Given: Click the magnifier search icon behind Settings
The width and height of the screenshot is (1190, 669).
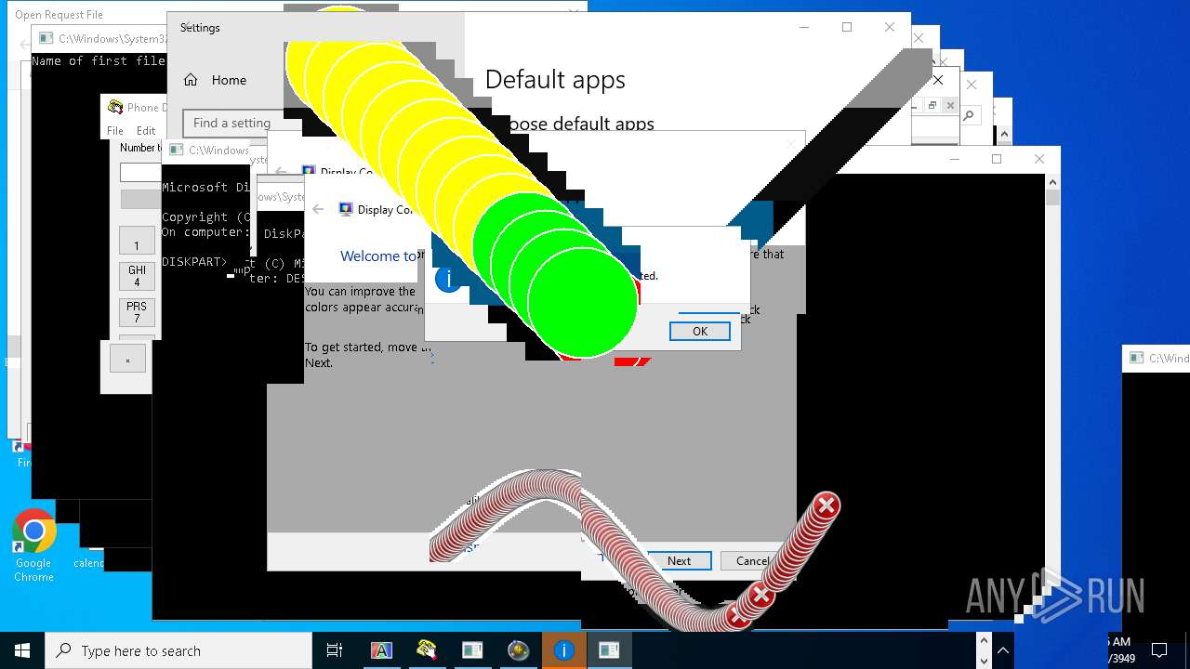Looking at the screenshot, I should tap(968, 116).
